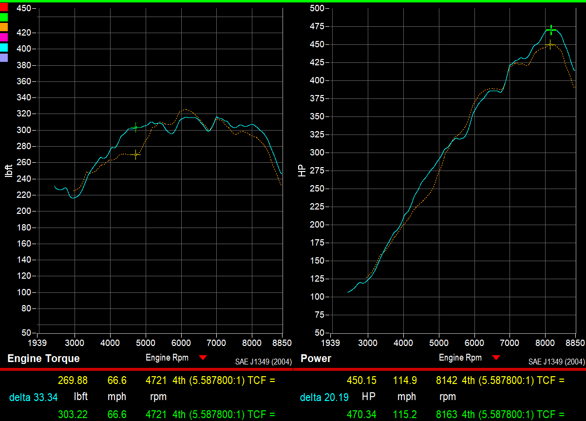586x421 pixels.
Task: Choose the lavender run color swatch
Action: point(4,57)
